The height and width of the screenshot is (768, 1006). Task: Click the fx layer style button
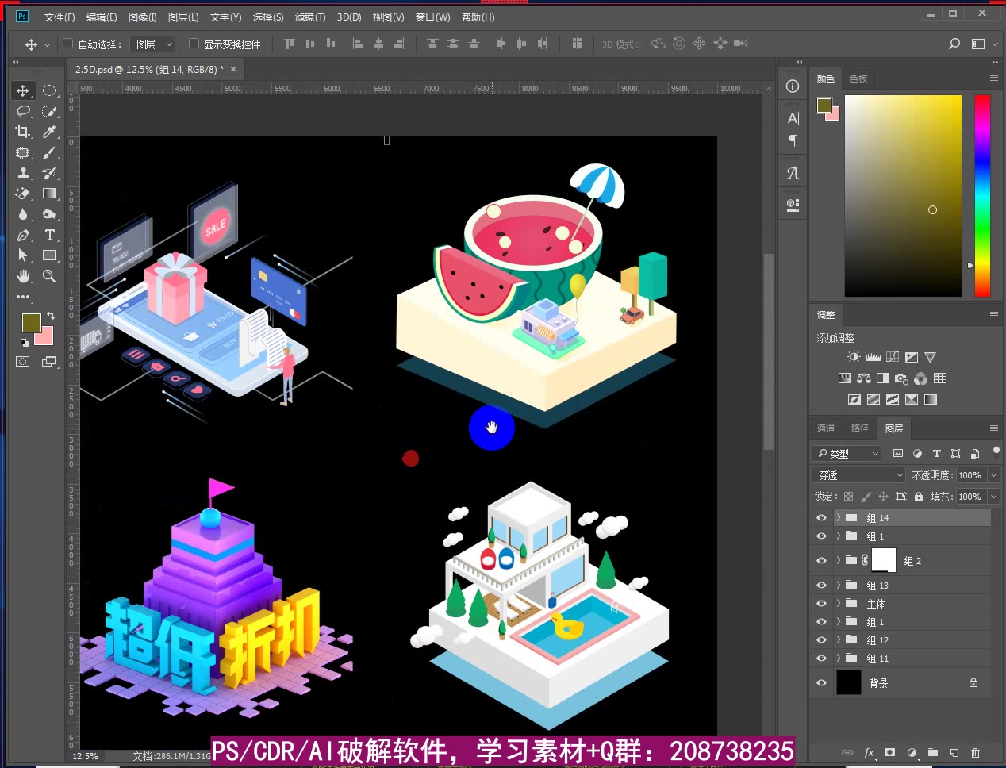(x=869, y=753)
